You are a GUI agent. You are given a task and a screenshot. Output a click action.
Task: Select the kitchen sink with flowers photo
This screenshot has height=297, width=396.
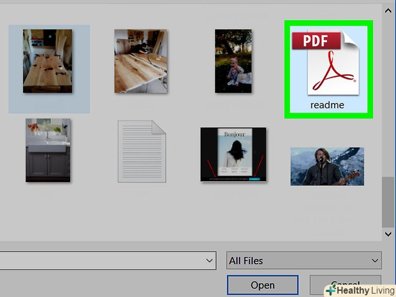click(48, 150)
